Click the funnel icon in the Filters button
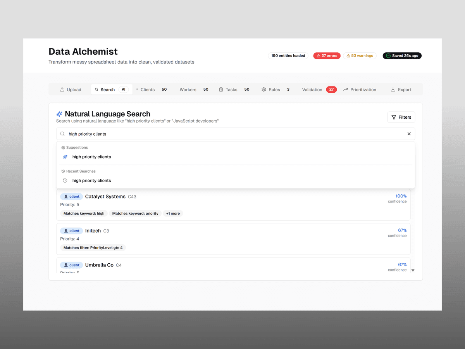The image size is (465, 349). pos(394,117)
